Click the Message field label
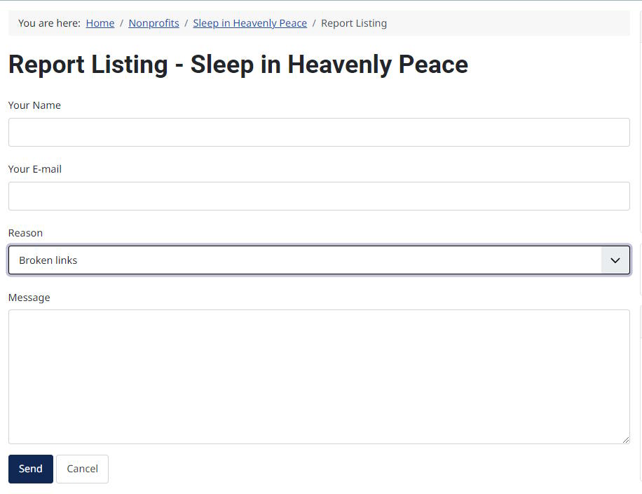 [29, 298]
